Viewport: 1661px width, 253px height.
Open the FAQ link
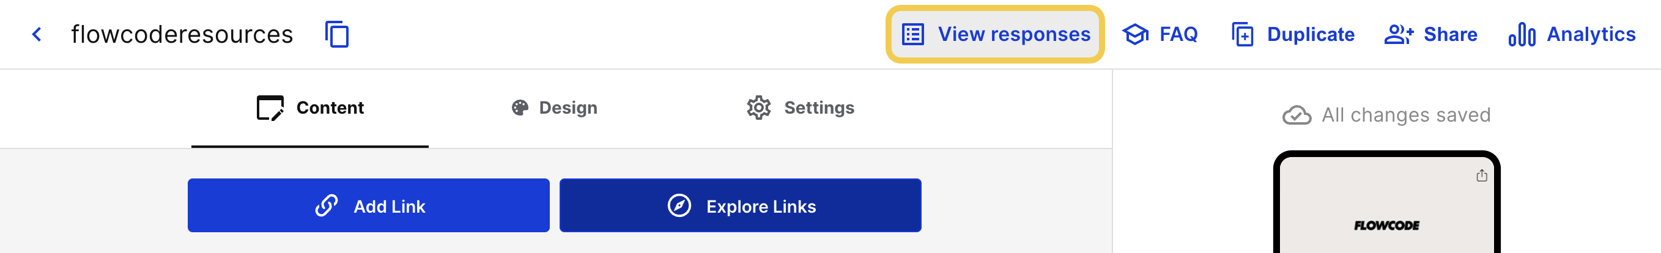pyautogui.click(x=1177, y=34)
